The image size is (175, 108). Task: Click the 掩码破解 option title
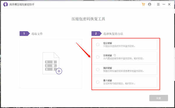click(108, 68)
